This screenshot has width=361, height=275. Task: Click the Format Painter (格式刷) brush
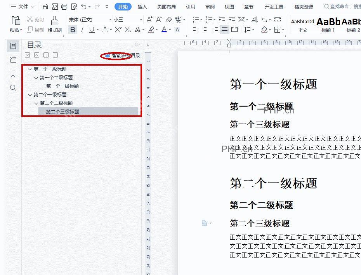tap(55, 21)
